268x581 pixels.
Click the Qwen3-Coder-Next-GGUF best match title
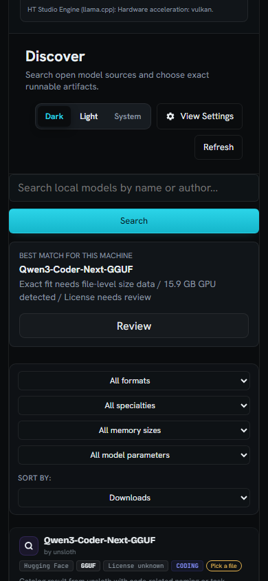coord(76,269)
